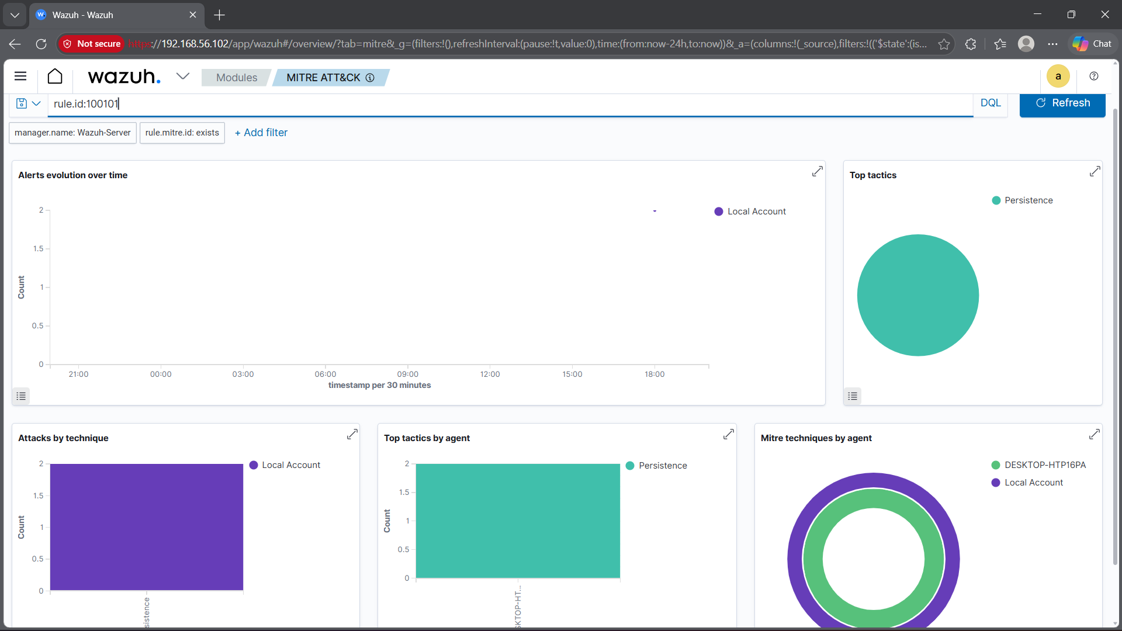The height and width of the screenshot is (631, 1122).
Task: Click the page vertical scrollbar
Action: pos(1115,337)
